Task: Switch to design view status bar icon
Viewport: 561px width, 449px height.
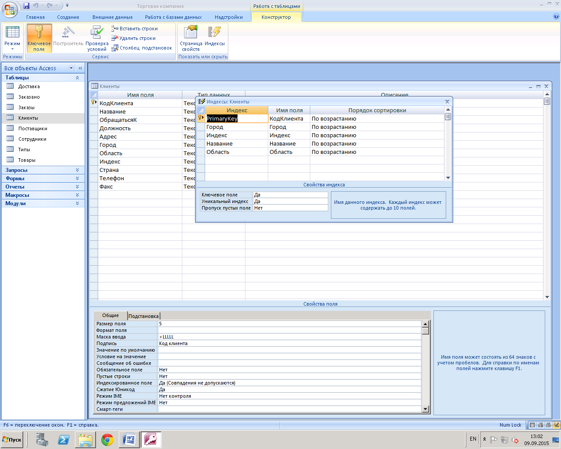Action: [557, 425]
